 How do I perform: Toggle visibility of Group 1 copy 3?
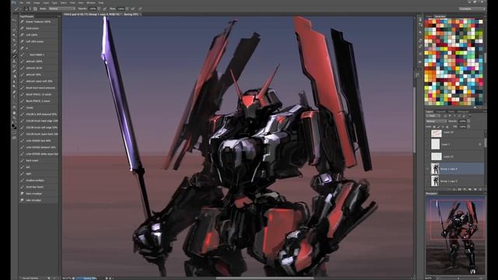click(427, 181)
